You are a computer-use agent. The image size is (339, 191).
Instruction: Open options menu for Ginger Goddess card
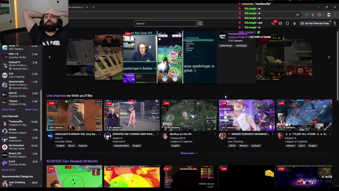click(273, 134)
